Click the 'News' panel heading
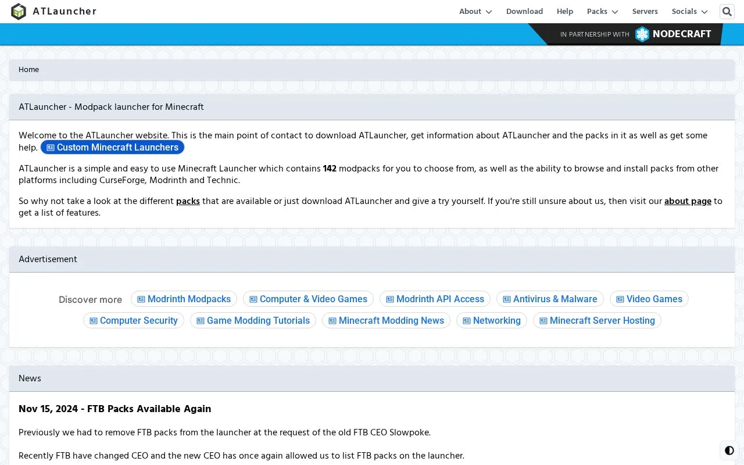 point(30,378)
